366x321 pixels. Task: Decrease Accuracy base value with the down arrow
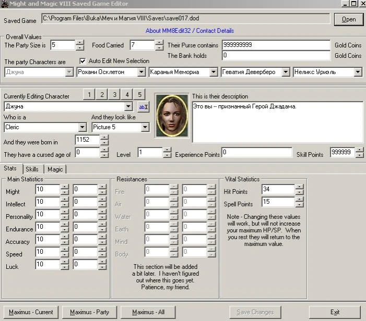64,242
